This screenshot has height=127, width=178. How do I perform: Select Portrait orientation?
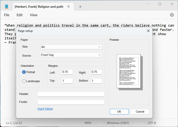(24, 72)
